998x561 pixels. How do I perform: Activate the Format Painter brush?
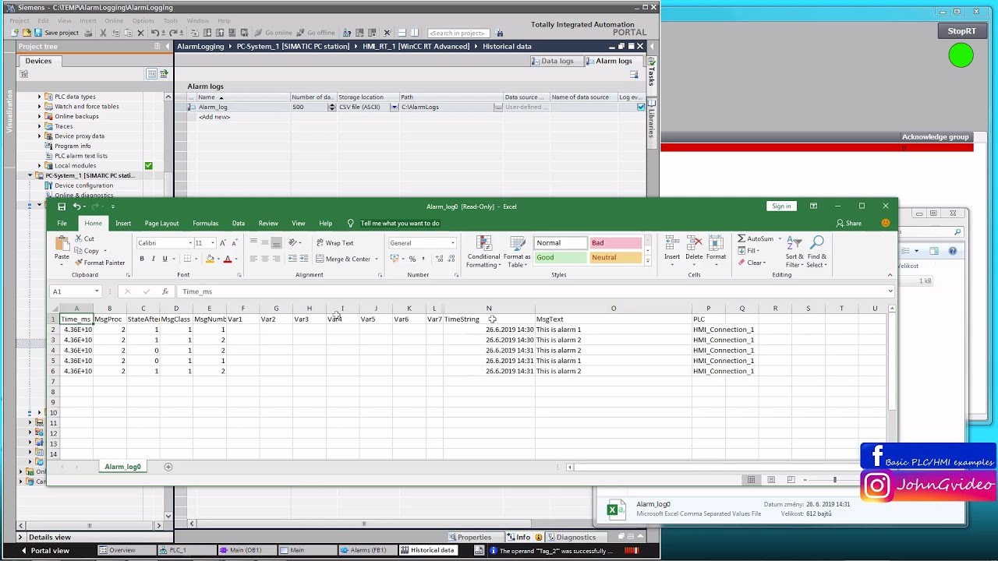(99, 263)
